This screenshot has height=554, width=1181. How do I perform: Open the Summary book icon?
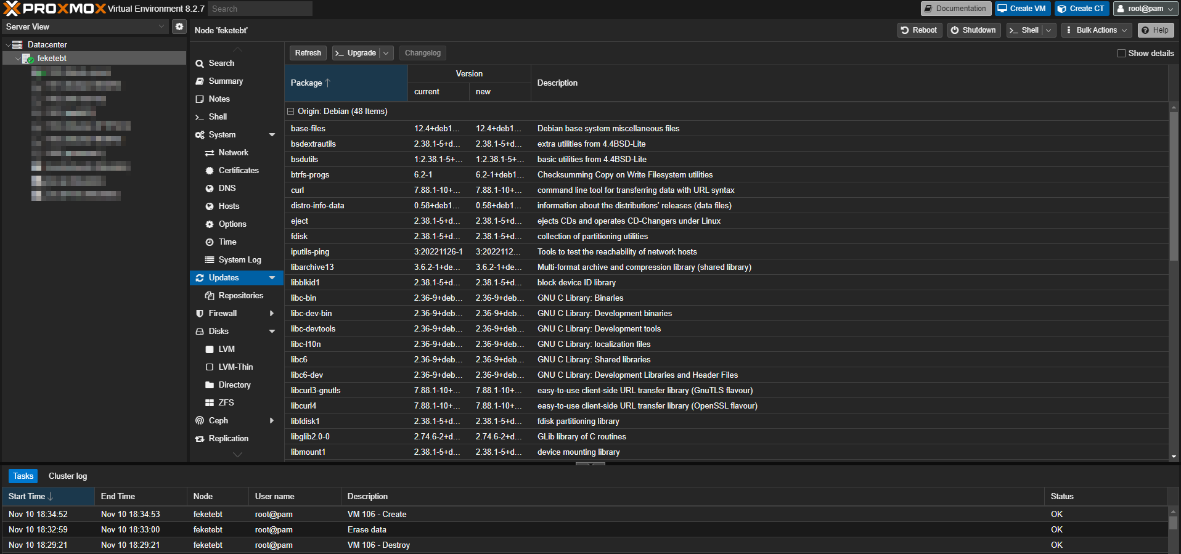click(200, 81)
